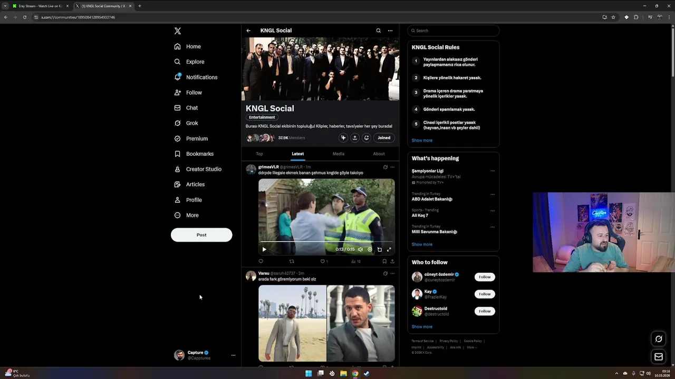Screen dimensions: 675x379
Task: Show more under Who to follow
Action: coord(422,327)
